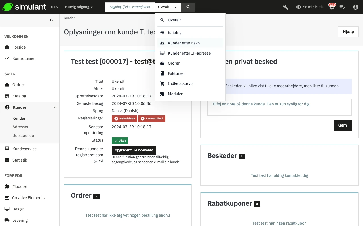Click Opgrader til kundekonto button
Image resolution: width=363 pixels, height=226 pixels.
[x=134, y=150]
